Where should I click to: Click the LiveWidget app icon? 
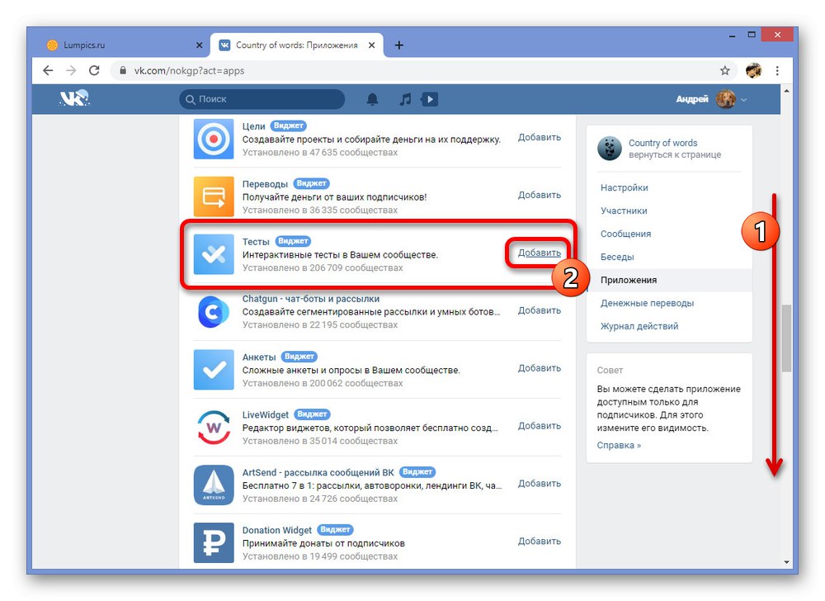pos(214,428)
